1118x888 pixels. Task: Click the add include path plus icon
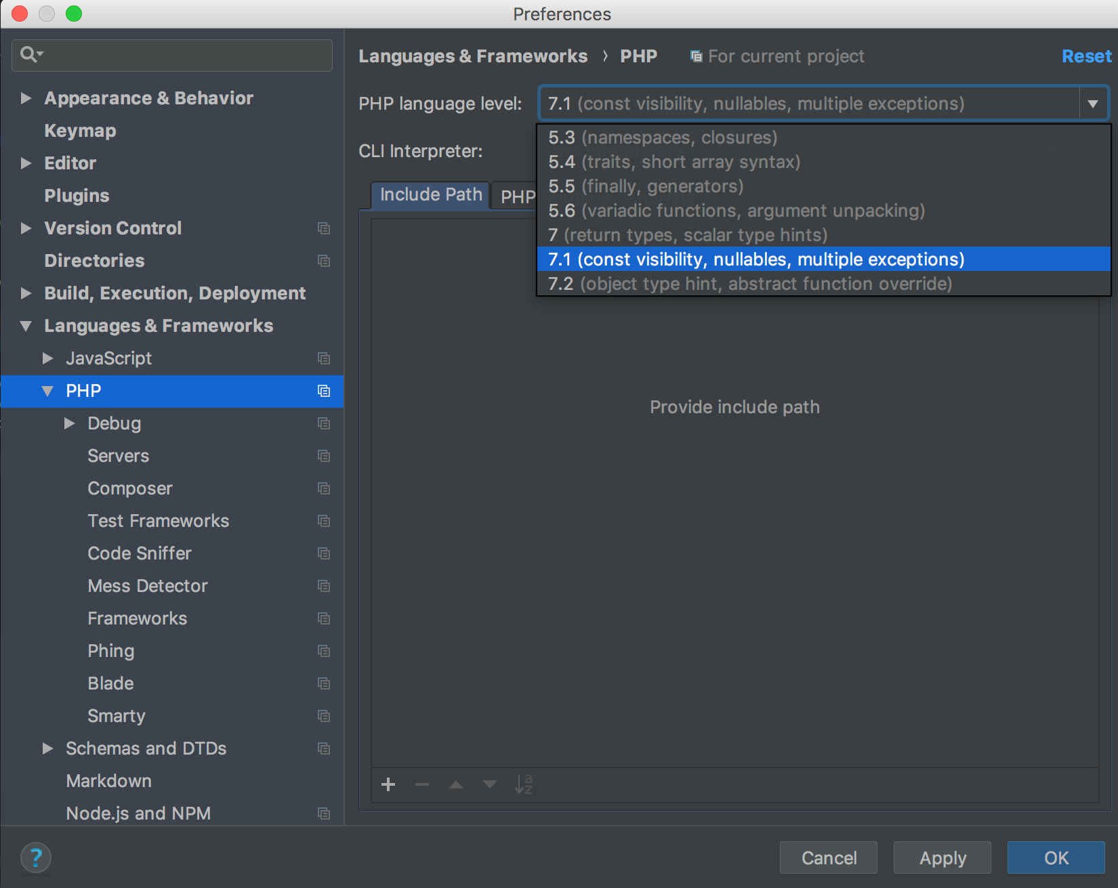[388, 784]
